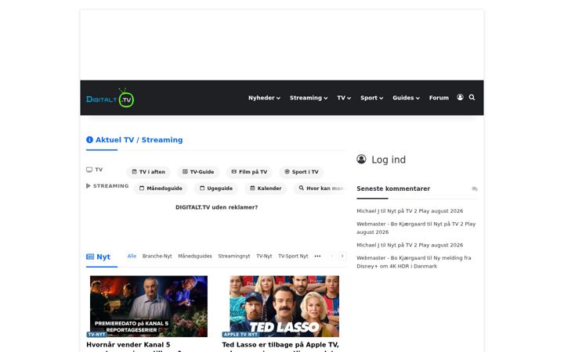Open Webmaster comment on Nyt på TV 2 Play
The width and height of the screenshot is (564, 352).
pos(416,228)
